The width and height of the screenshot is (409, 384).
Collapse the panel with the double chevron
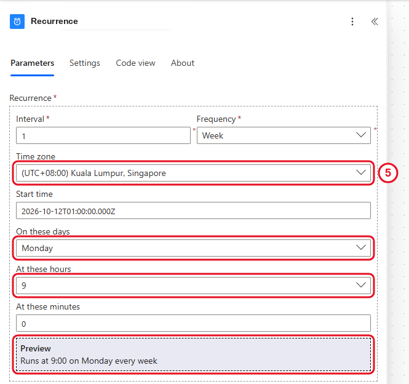375,22
